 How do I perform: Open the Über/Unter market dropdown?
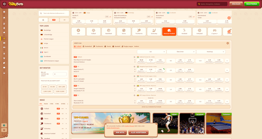(181, 52)
